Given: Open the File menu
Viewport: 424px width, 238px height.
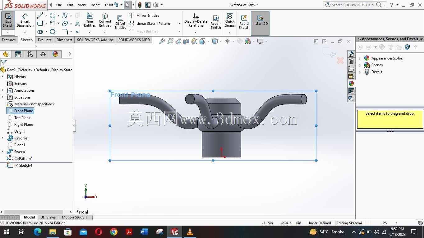Looking at the screenshot, I should [x=59, y=5].
